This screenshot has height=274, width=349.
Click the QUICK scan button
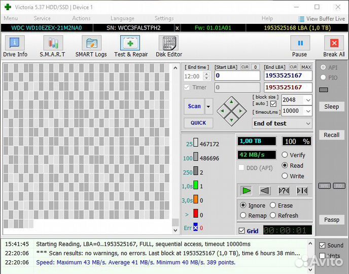pyautogui.click(x=198, y=123)
